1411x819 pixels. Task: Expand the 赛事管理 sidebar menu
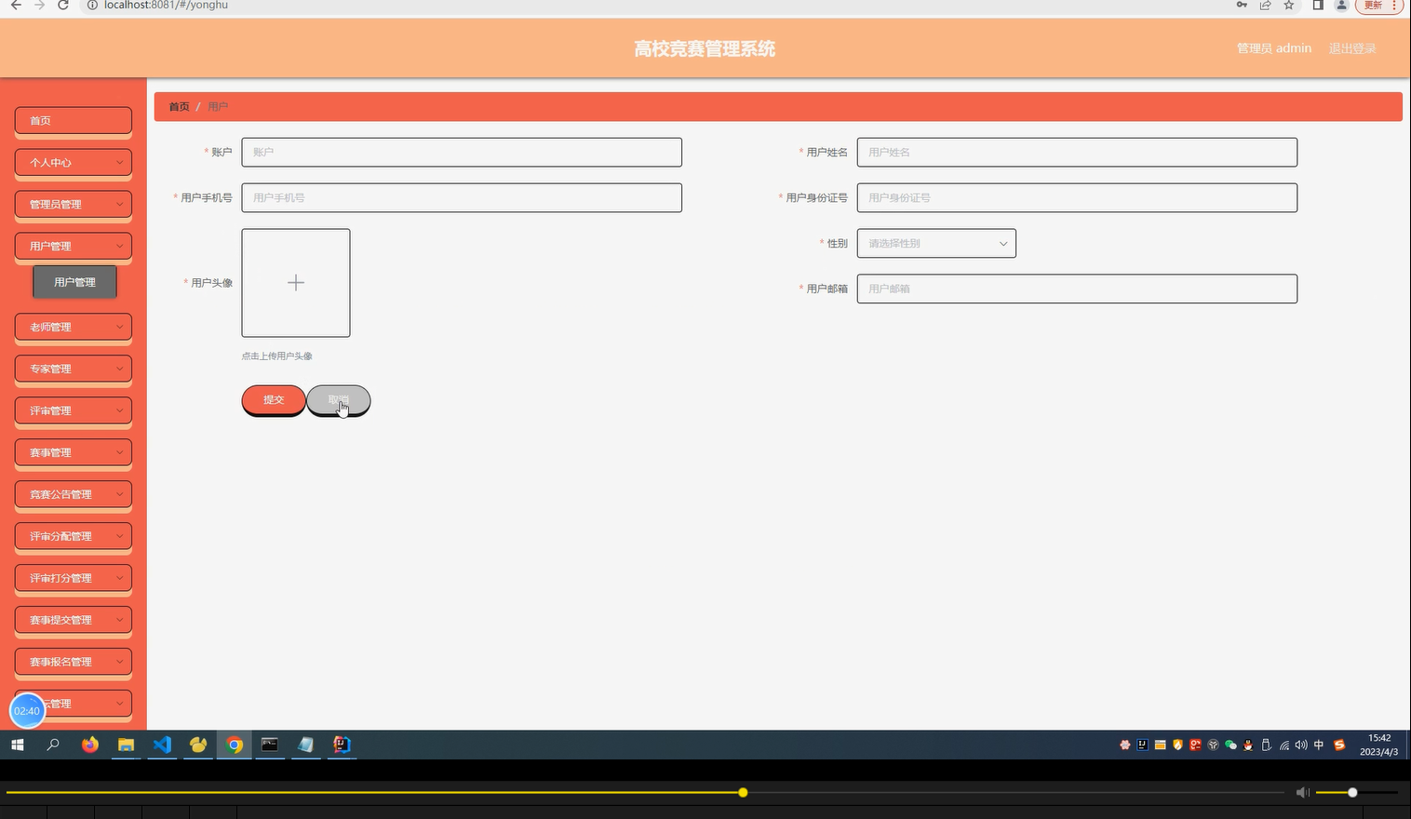74,453
